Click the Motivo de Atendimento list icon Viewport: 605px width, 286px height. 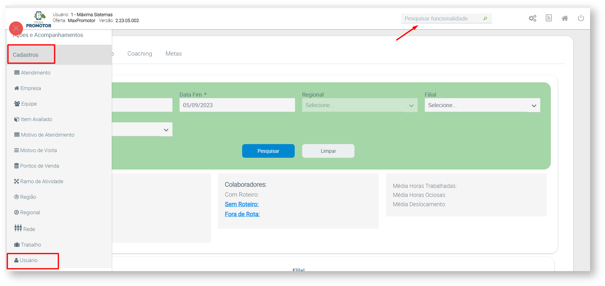[x=17, y=134]
